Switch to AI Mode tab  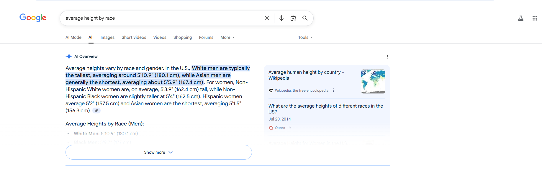coord(73,37)
